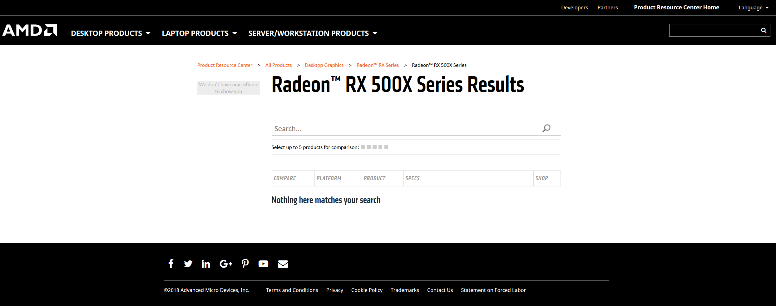The width and height of the screenshot is (776, 306).
Task: Click the email envelope icon in footer
Action: 283,264
